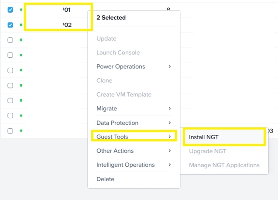
Task: Choose Delete in the context menu
Action: point(105,179)
